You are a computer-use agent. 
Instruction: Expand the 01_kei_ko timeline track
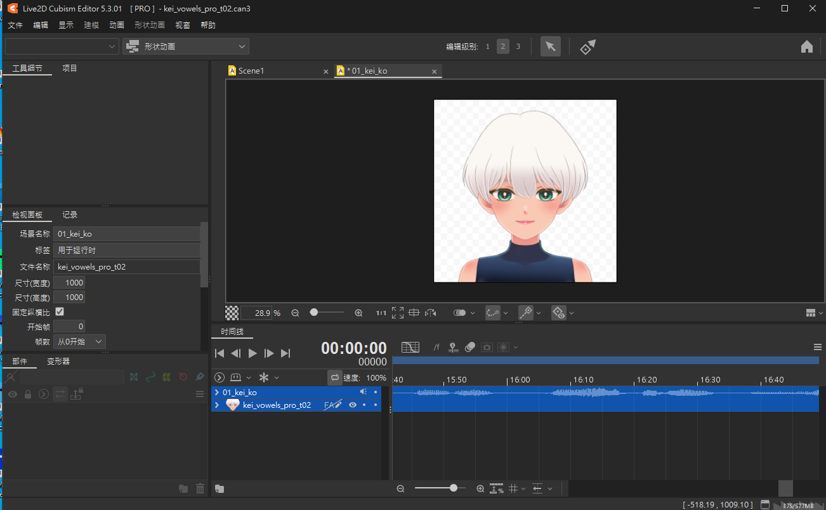[217, 393]
